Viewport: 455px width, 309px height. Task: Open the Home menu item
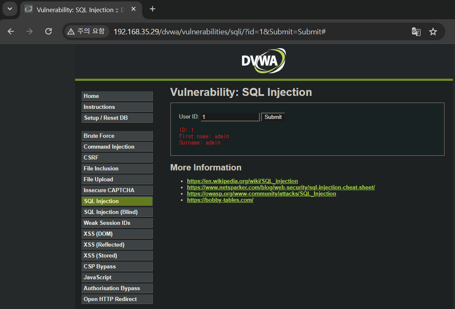(117, 96)
